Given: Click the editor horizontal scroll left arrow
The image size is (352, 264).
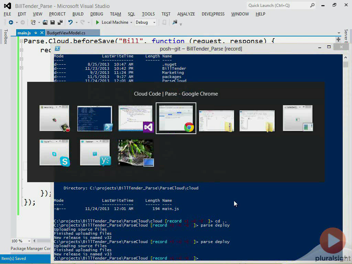Looking at the screenshot, I should point(34,241).
